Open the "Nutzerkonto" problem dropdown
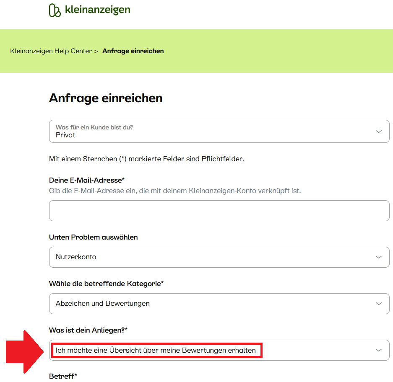Screen dimensions: 393x382 click(x=210, y=257)
